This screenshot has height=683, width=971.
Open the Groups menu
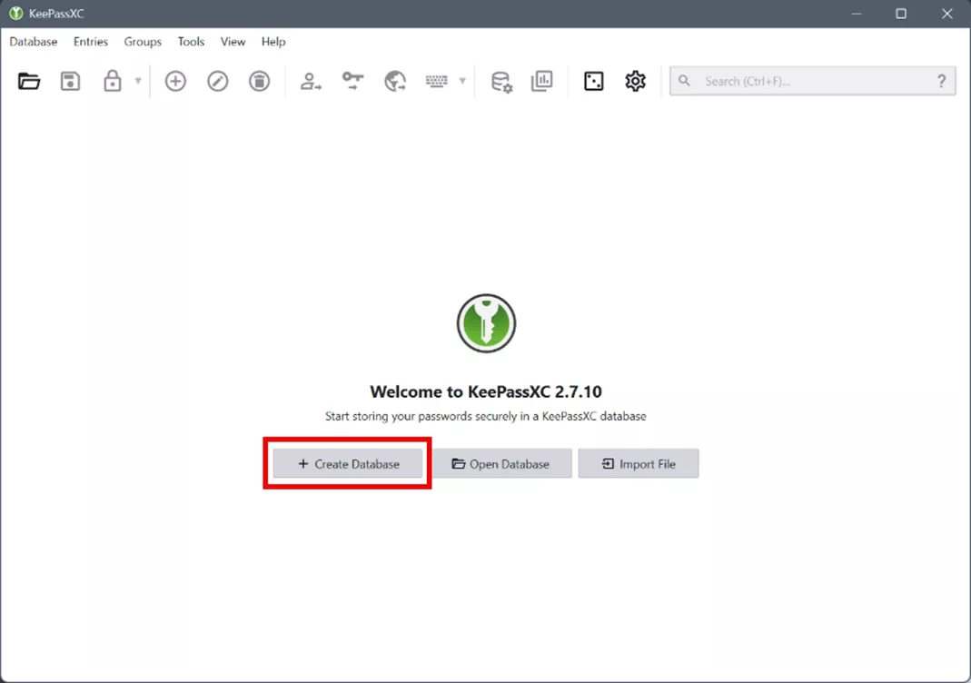point(143,42)
